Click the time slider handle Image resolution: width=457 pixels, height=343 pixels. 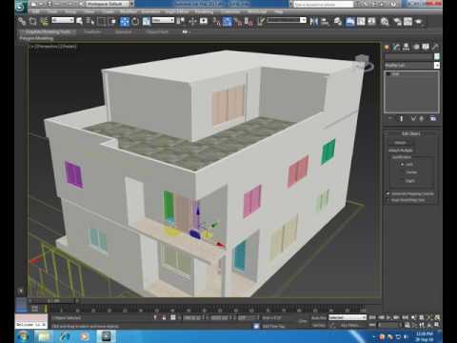click(x=53, y=300)
